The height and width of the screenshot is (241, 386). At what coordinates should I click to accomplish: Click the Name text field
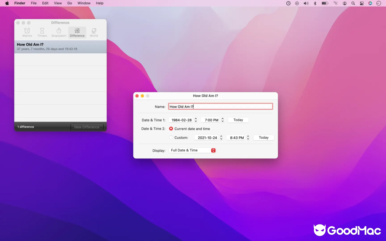click(220, 106)
